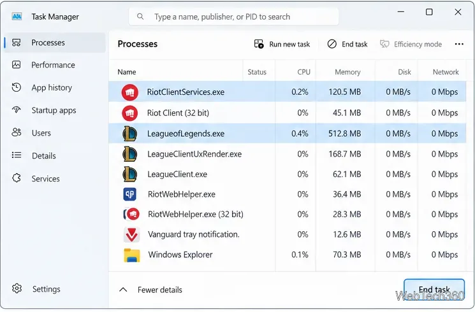The height and width of the screenshot is (312, 475).
Task: Click the Task Manager app icon in title bar
Action: (17, 17)
